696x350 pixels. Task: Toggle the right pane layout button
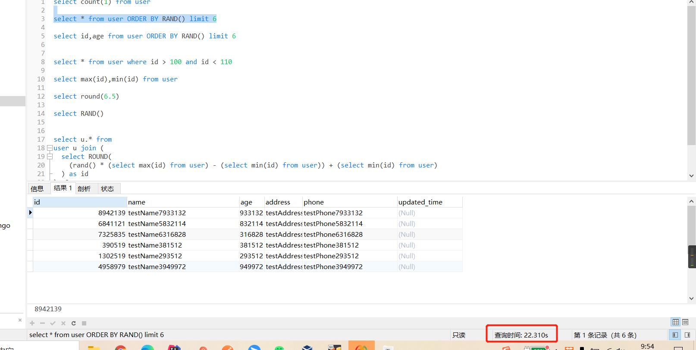pos(687,335)
